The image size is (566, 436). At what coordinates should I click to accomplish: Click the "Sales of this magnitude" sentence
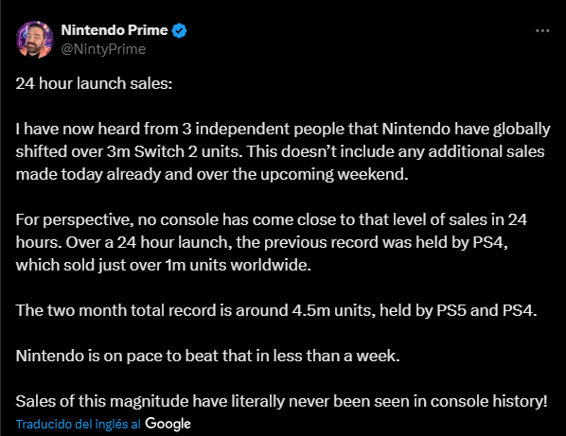(281, 401)
